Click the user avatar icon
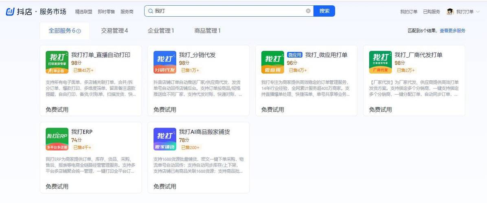This screenshot has width=487, height=203. [450, 12]
